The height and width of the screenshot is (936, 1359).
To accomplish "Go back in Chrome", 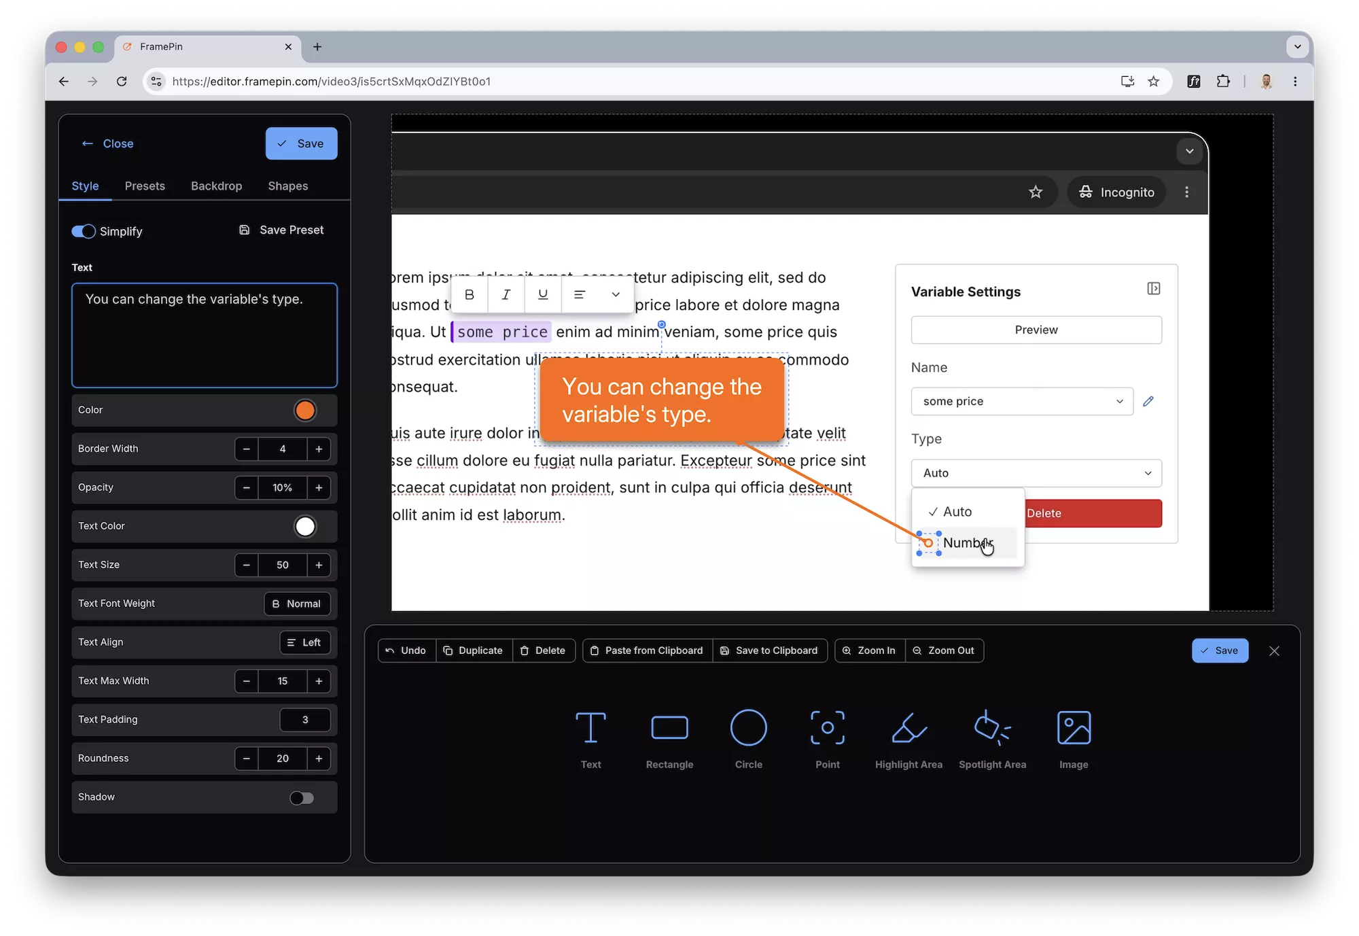I will [64, 82].
